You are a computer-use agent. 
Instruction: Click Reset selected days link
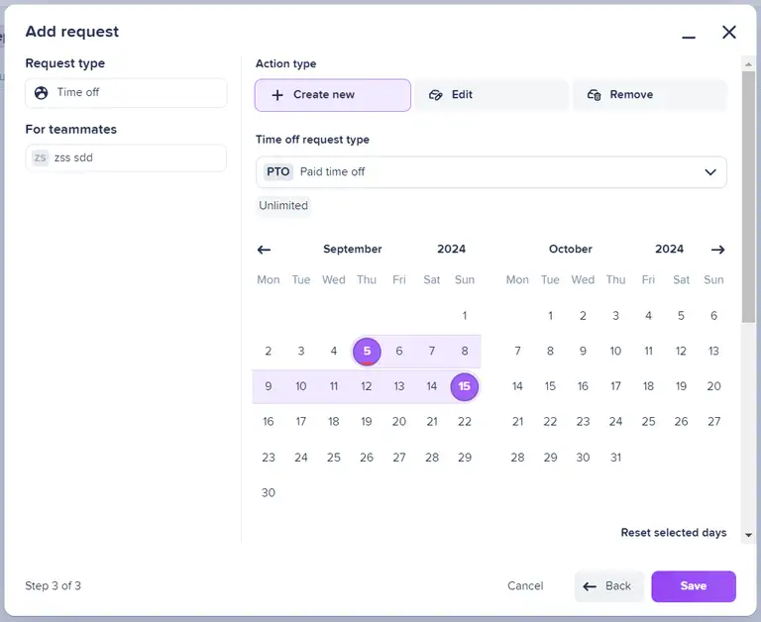673,533
